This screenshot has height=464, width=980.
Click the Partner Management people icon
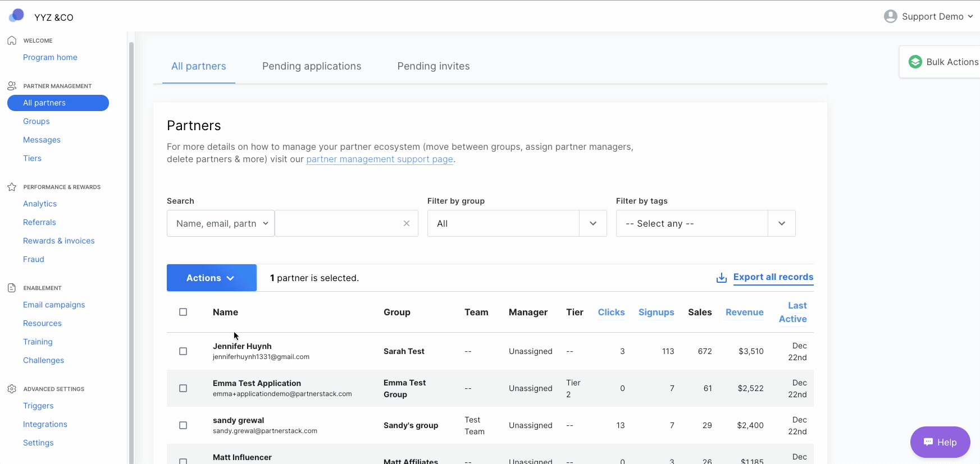[x=12, y=86]
